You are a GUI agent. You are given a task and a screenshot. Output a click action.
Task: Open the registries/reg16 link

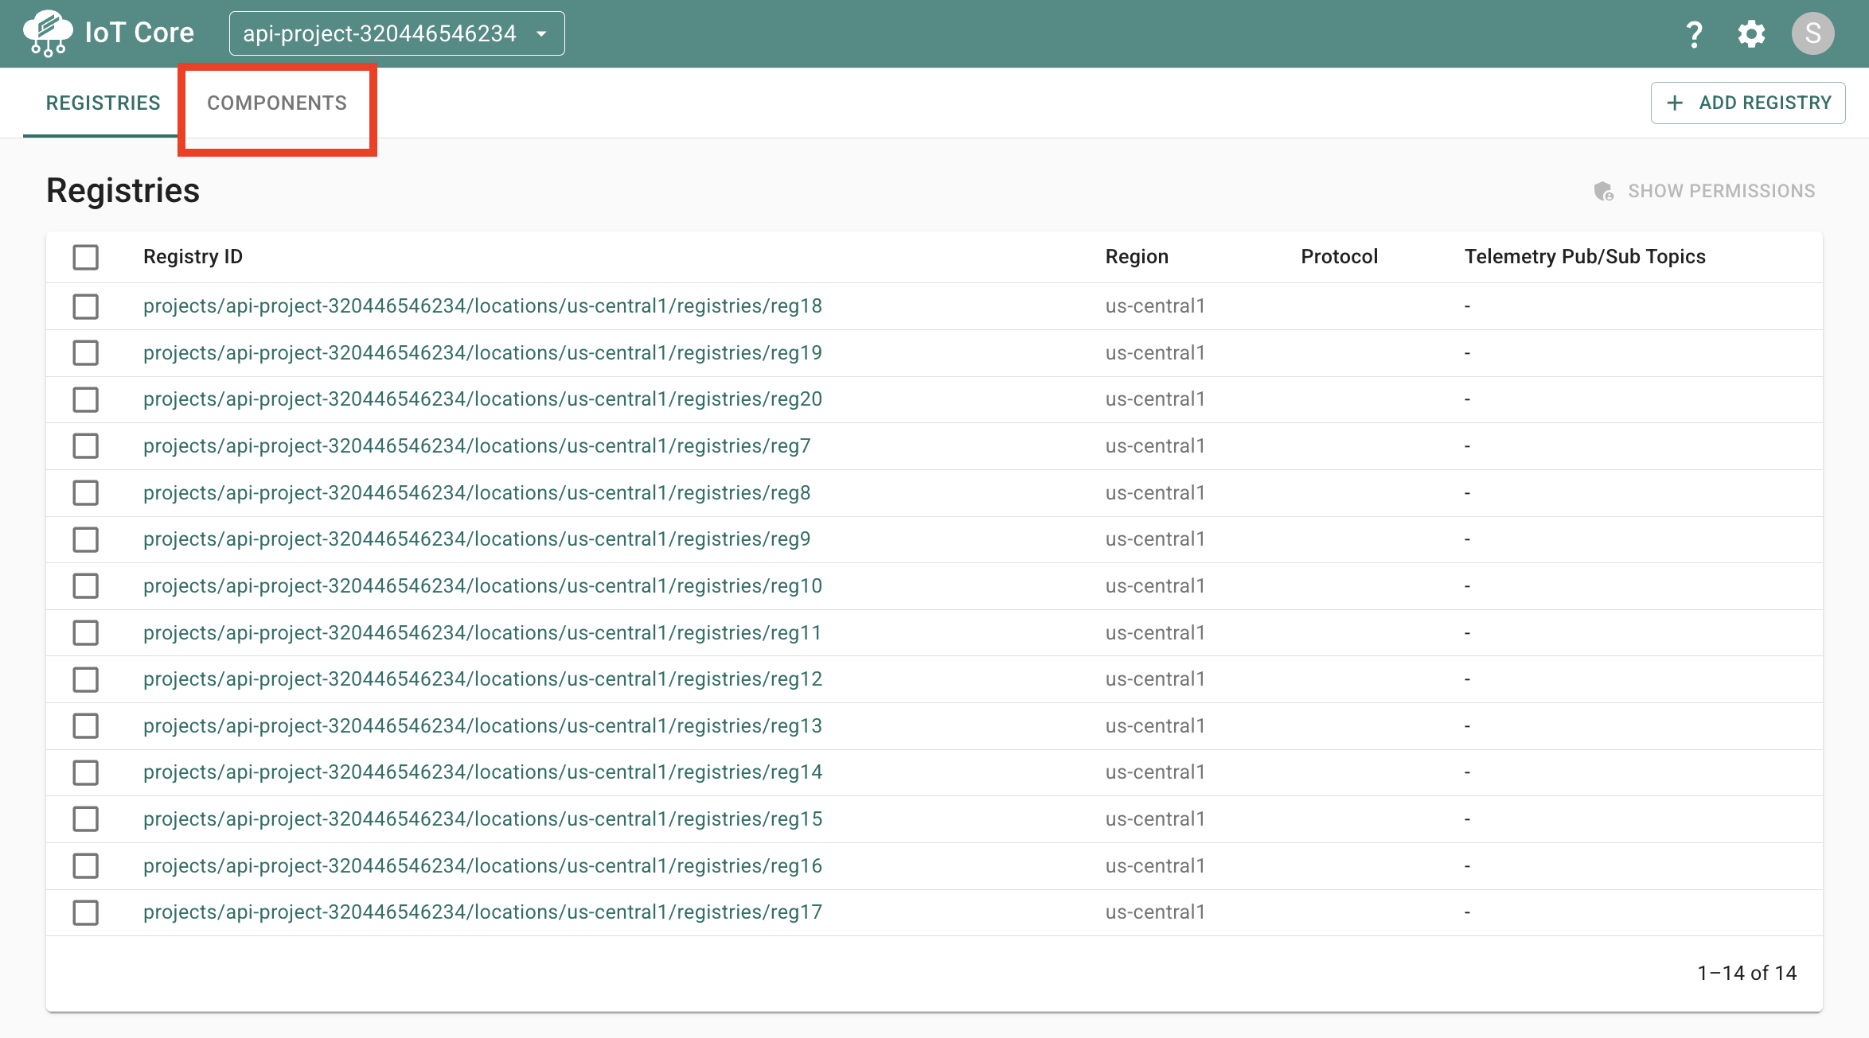(x=482, y=866)
